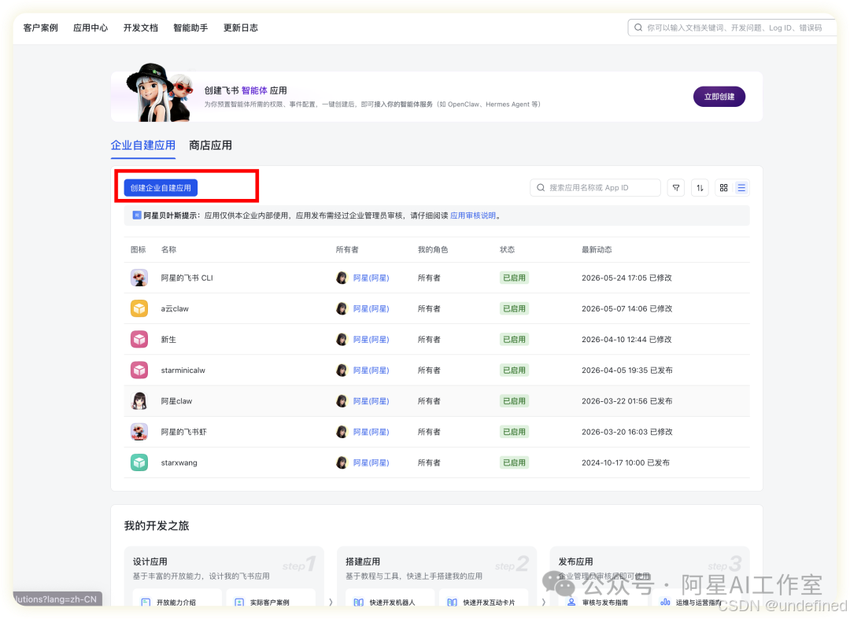The image size is (850, 619).
Task: Click the 状态 column header
Action: pos(507,249)
